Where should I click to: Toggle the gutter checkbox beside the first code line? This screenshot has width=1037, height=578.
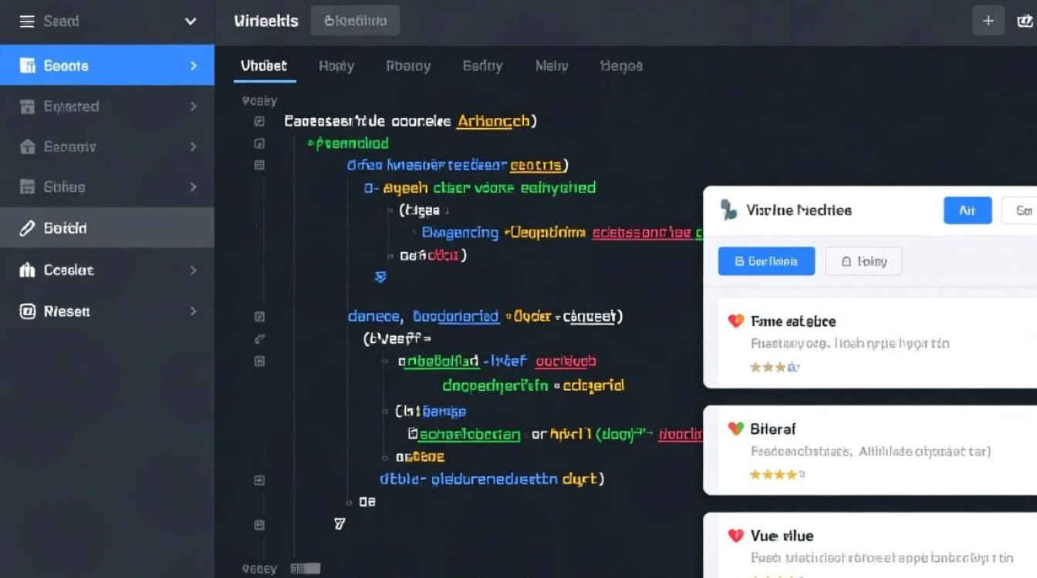258,122
